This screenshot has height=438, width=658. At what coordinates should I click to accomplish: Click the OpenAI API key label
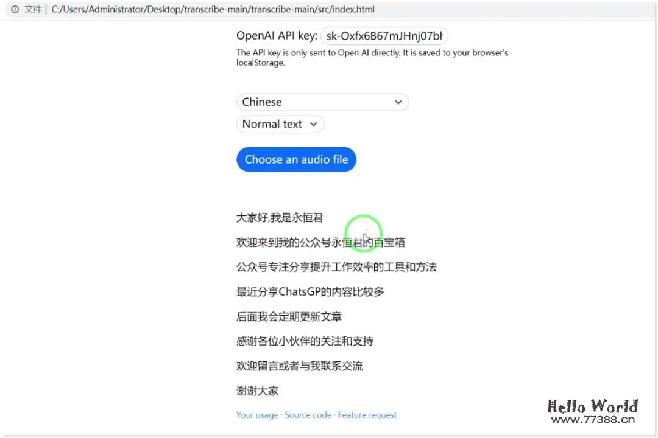277,36
